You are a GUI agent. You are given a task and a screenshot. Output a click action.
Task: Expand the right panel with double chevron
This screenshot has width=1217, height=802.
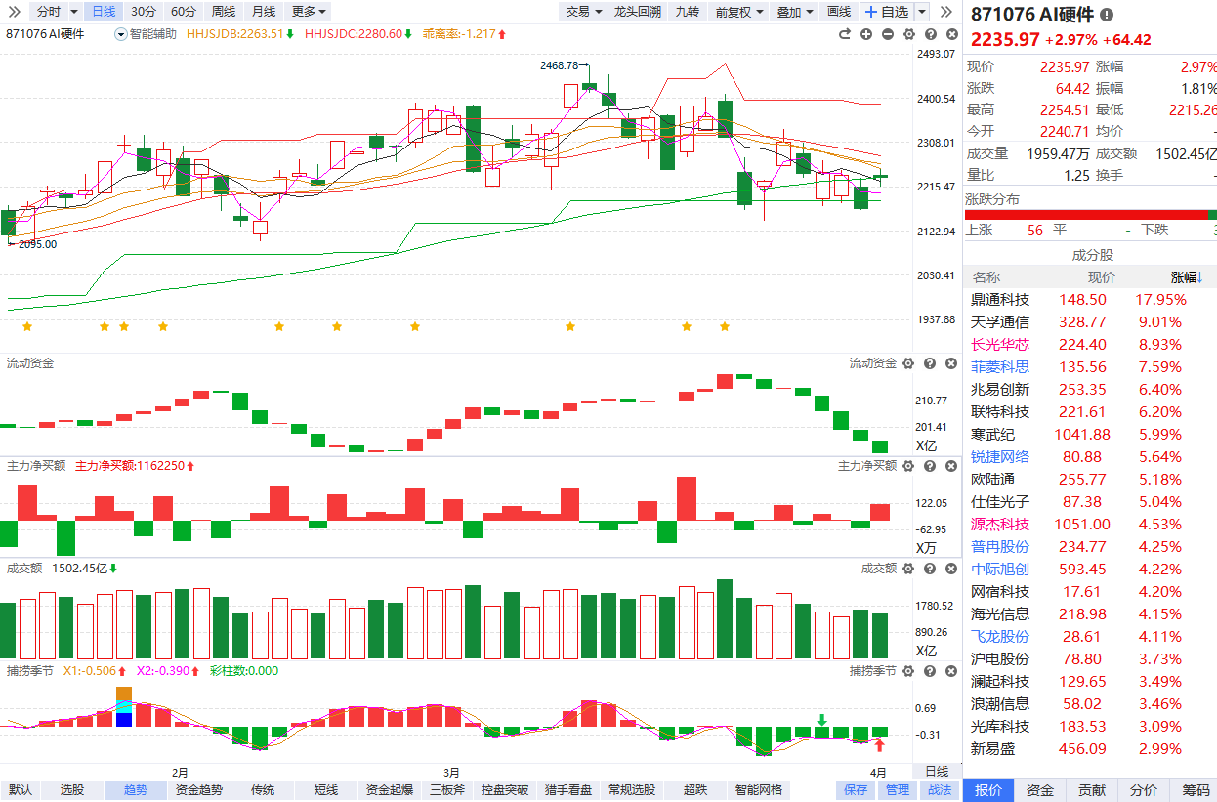pos(945,12)
